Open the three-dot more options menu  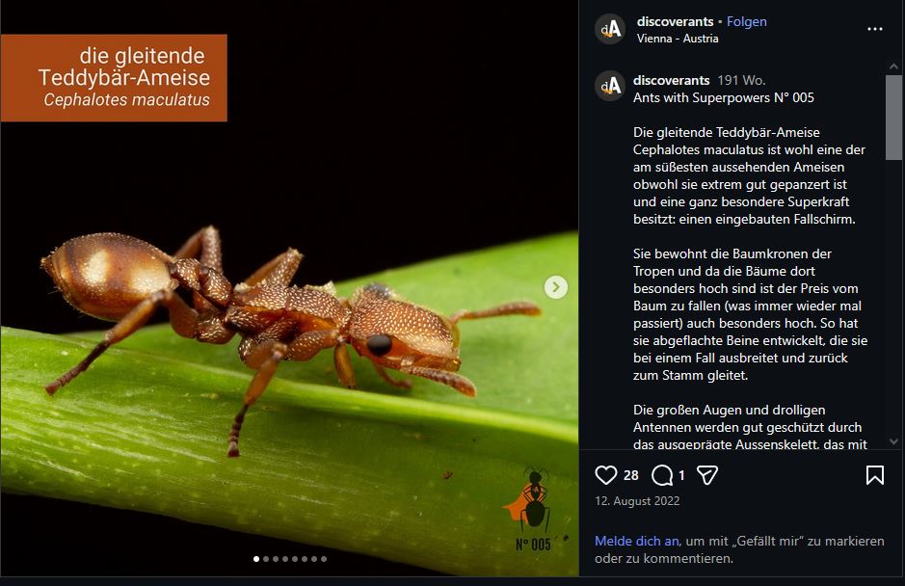tap(874, 30)
